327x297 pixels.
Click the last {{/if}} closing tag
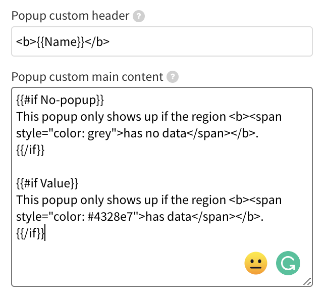[30, 233]
